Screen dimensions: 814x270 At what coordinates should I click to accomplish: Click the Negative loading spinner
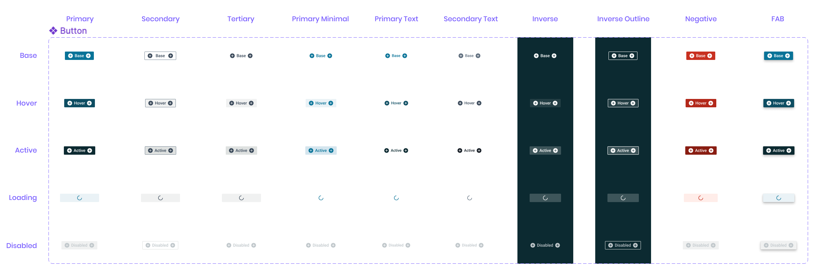point(701,198)
